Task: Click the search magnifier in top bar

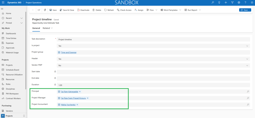Action: (x=213, y=3)
